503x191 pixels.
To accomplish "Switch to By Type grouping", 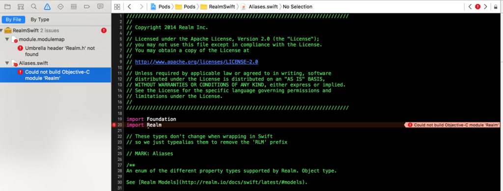I will click(40, 20).
